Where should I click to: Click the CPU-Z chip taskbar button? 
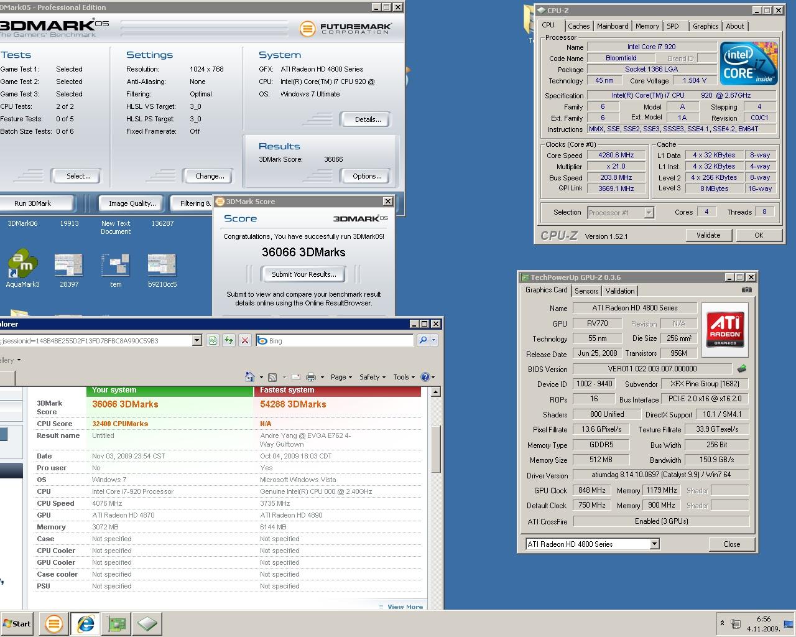pyautogui.click(x=147, y=623)
